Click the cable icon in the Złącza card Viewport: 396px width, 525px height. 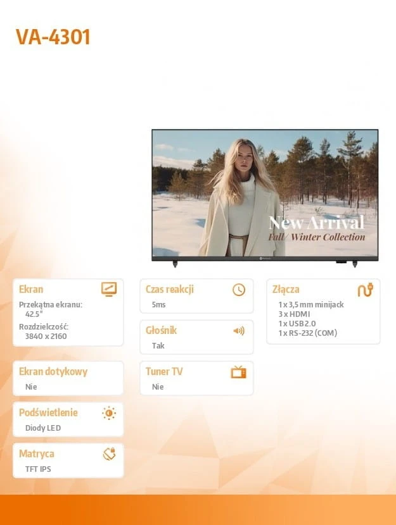coord(365,290)
